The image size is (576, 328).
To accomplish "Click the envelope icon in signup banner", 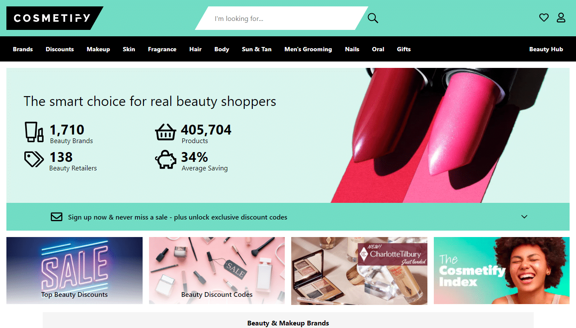I will (56, 217).
